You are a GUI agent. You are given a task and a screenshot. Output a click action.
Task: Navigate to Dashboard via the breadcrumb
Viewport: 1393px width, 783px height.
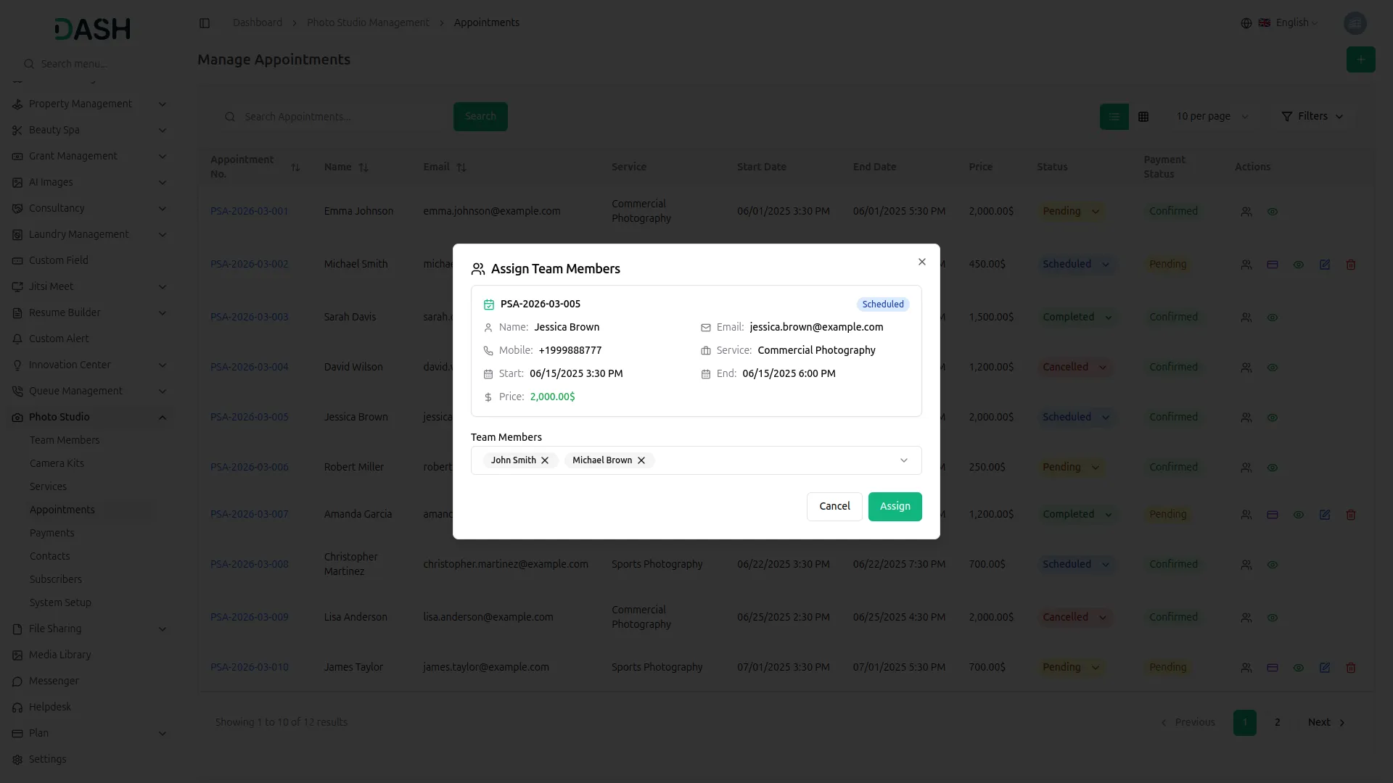[257, 22]
